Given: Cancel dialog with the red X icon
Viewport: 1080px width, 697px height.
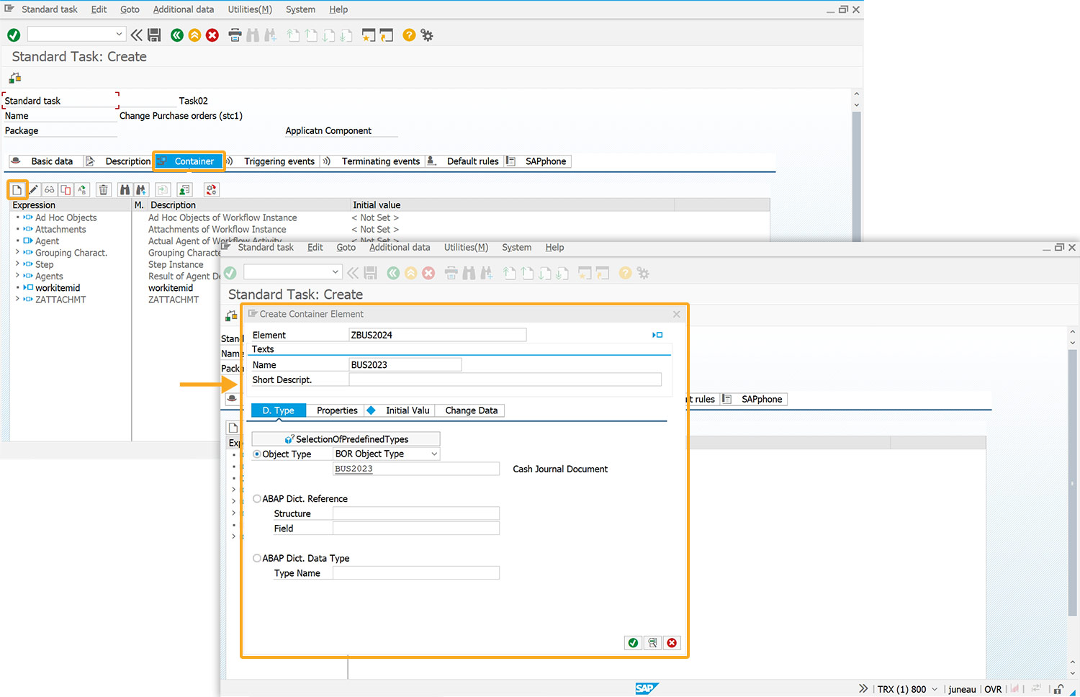Looking at the screenshot, I should pyautogui.click(x=672, y=643).
